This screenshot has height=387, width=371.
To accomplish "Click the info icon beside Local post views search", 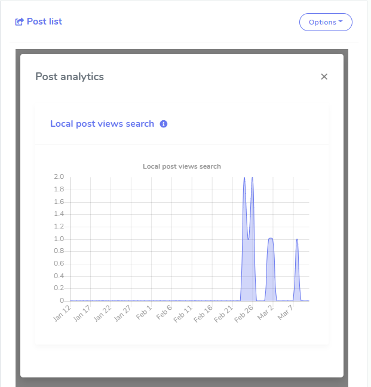I will (164, 124).
